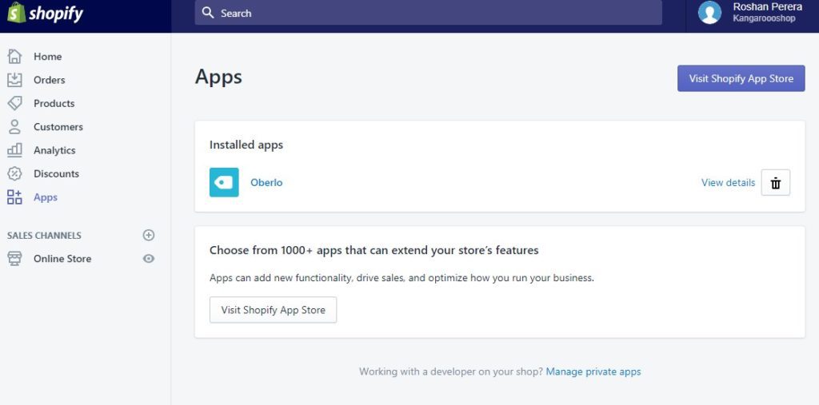Viewport: 819px width, 405px height.
Task: Add a sales channel with plus icon
Action: (x=149, y=236)
